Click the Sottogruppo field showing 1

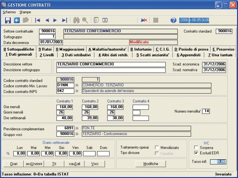tap(47, 37)
